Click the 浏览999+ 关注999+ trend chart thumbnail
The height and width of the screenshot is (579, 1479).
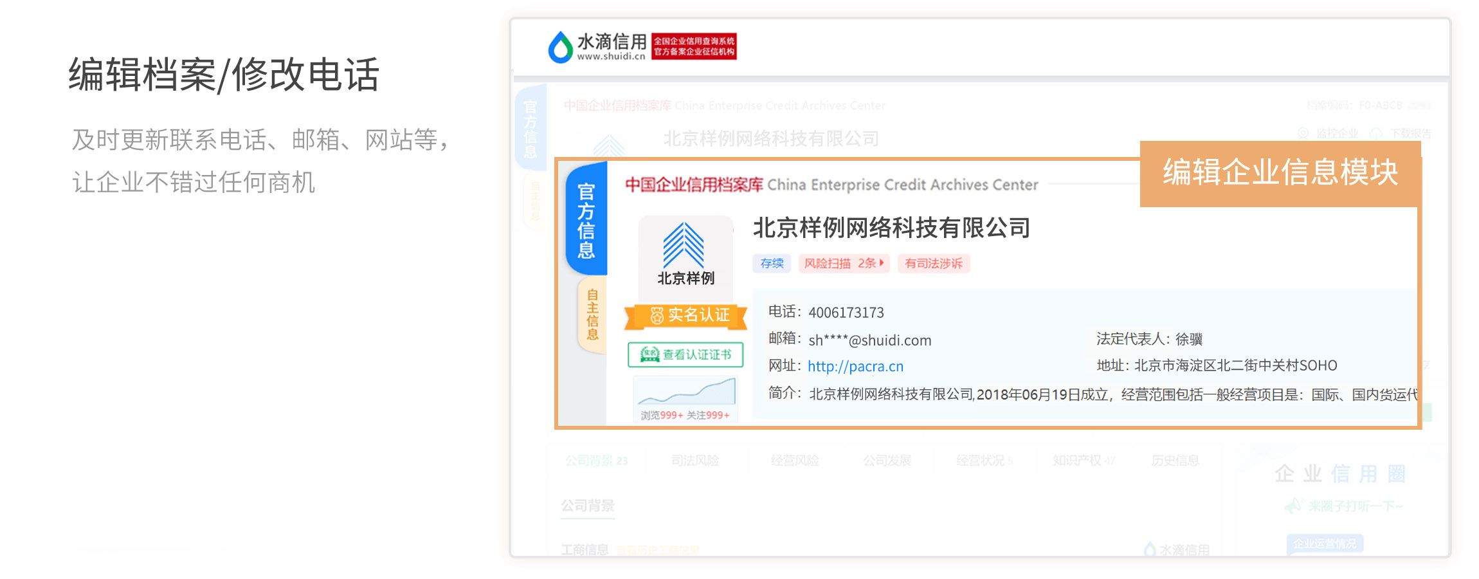pos(685,400)
